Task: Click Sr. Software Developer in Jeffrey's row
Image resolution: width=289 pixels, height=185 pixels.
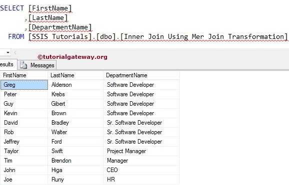Action: [141, 142]
